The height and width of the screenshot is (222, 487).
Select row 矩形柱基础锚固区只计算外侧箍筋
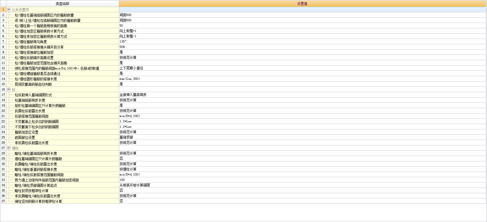click(40, 106)
